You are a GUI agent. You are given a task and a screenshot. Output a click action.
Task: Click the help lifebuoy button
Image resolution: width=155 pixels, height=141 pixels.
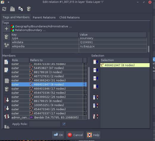point(93,135)
